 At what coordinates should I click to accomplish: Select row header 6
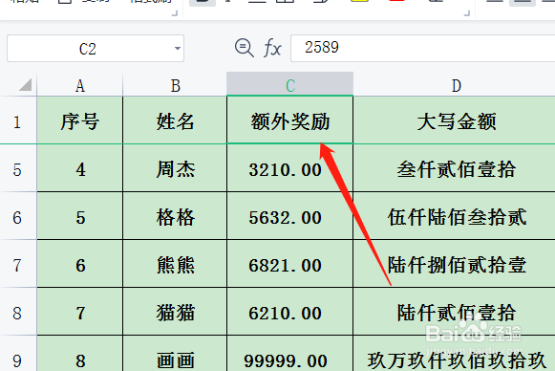pos(18,216)
